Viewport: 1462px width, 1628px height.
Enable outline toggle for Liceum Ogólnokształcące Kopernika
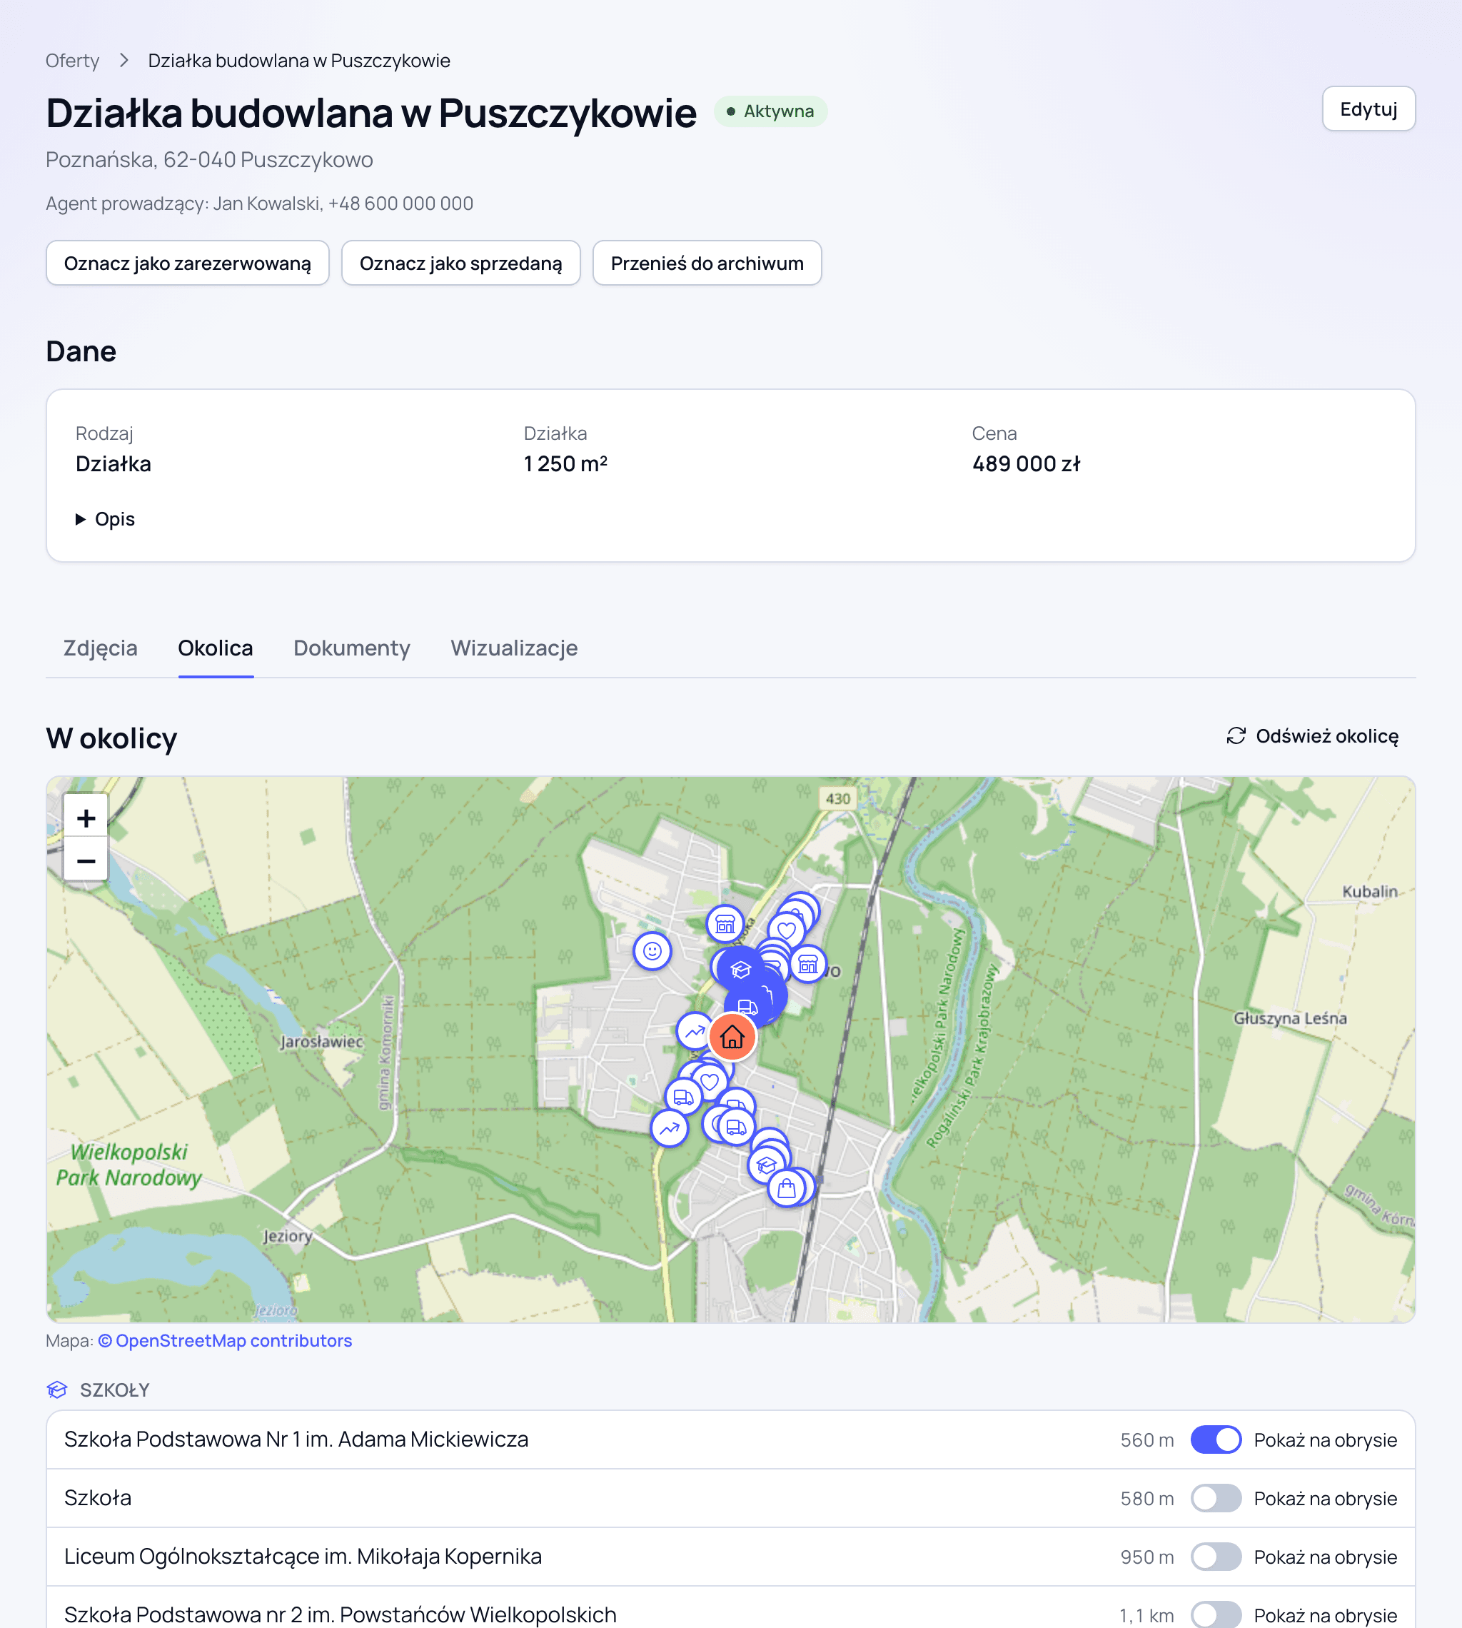[x=1216, y=1557]
